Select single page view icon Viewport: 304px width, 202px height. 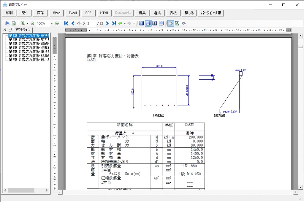[142, 23]
